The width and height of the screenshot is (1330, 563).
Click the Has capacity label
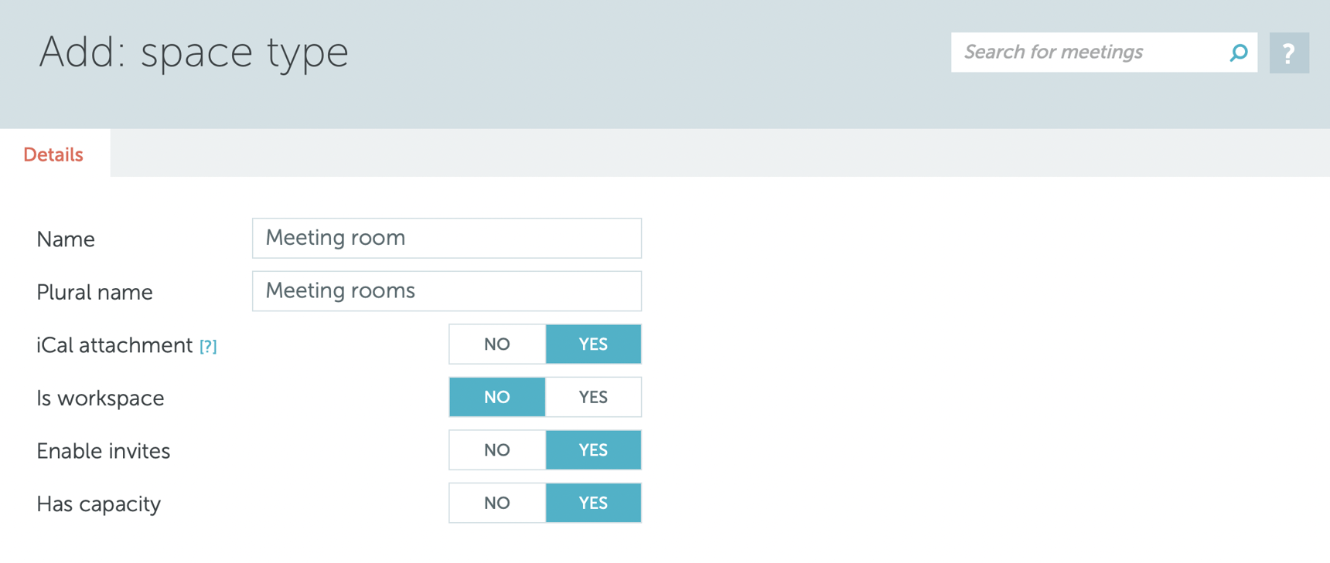[x=98, y=504]
